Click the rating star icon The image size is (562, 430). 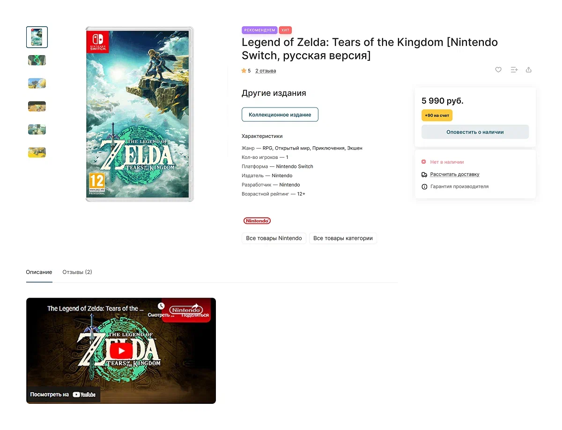[x=244, y=71]
